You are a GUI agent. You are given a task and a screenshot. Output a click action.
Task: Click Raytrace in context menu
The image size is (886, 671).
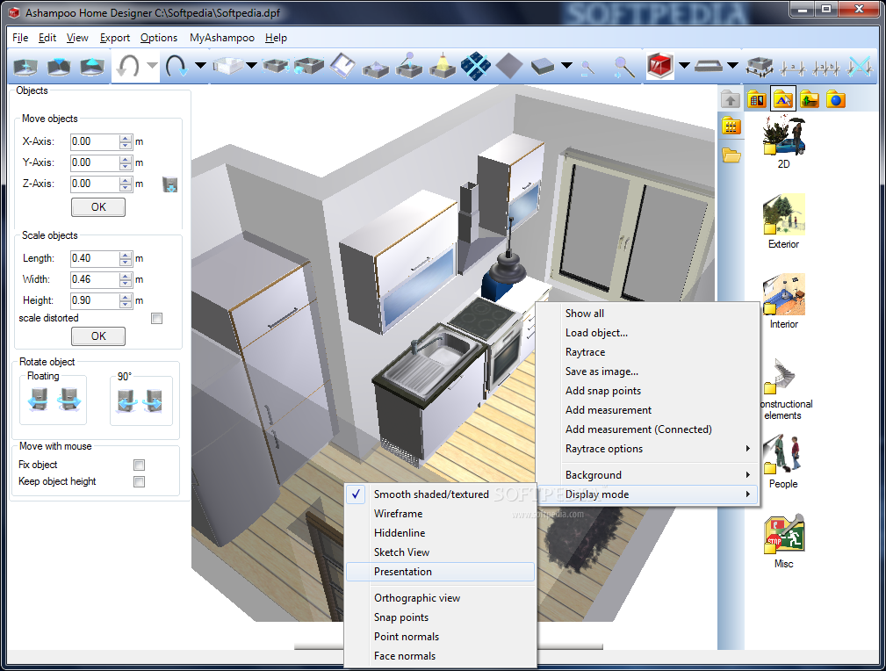(647, 352)
